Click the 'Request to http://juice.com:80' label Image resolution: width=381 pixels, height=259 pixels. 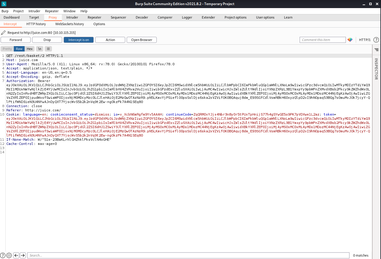41,32
